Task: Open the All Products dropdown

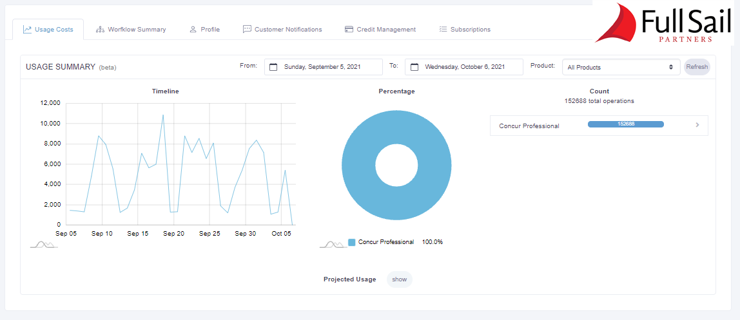Action: (x=620, y=67)
